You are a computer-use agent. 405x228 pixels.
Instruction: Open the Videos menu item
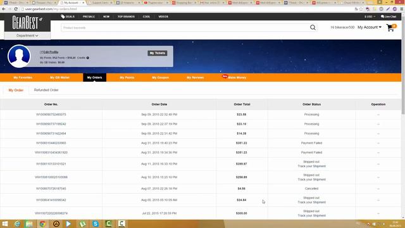tap(163, 16)
